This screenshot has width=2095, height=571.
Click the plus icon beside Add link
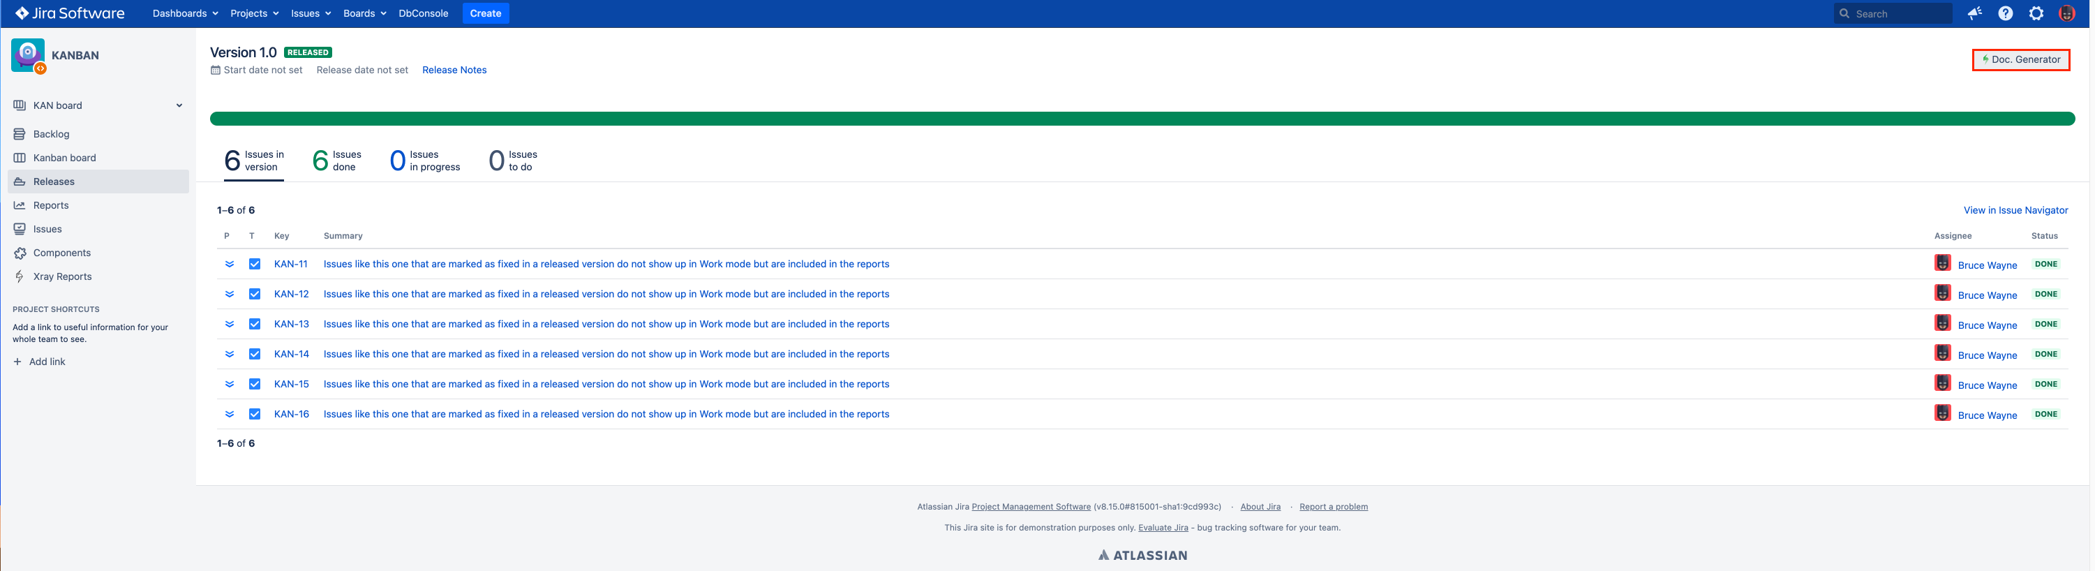[17, 362]
